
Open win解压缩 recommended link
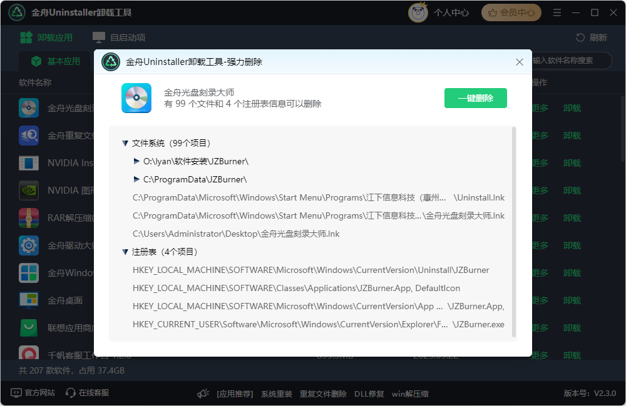[x=410, y=394]
